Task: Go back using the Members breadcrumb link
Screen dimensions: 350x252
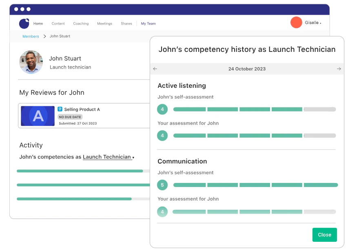Action: (31, 36)
